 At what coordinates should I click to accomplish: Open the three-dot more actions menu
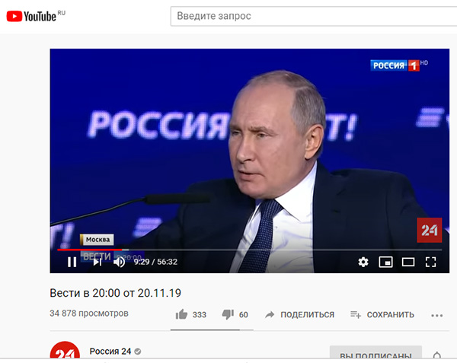(437, 315)
